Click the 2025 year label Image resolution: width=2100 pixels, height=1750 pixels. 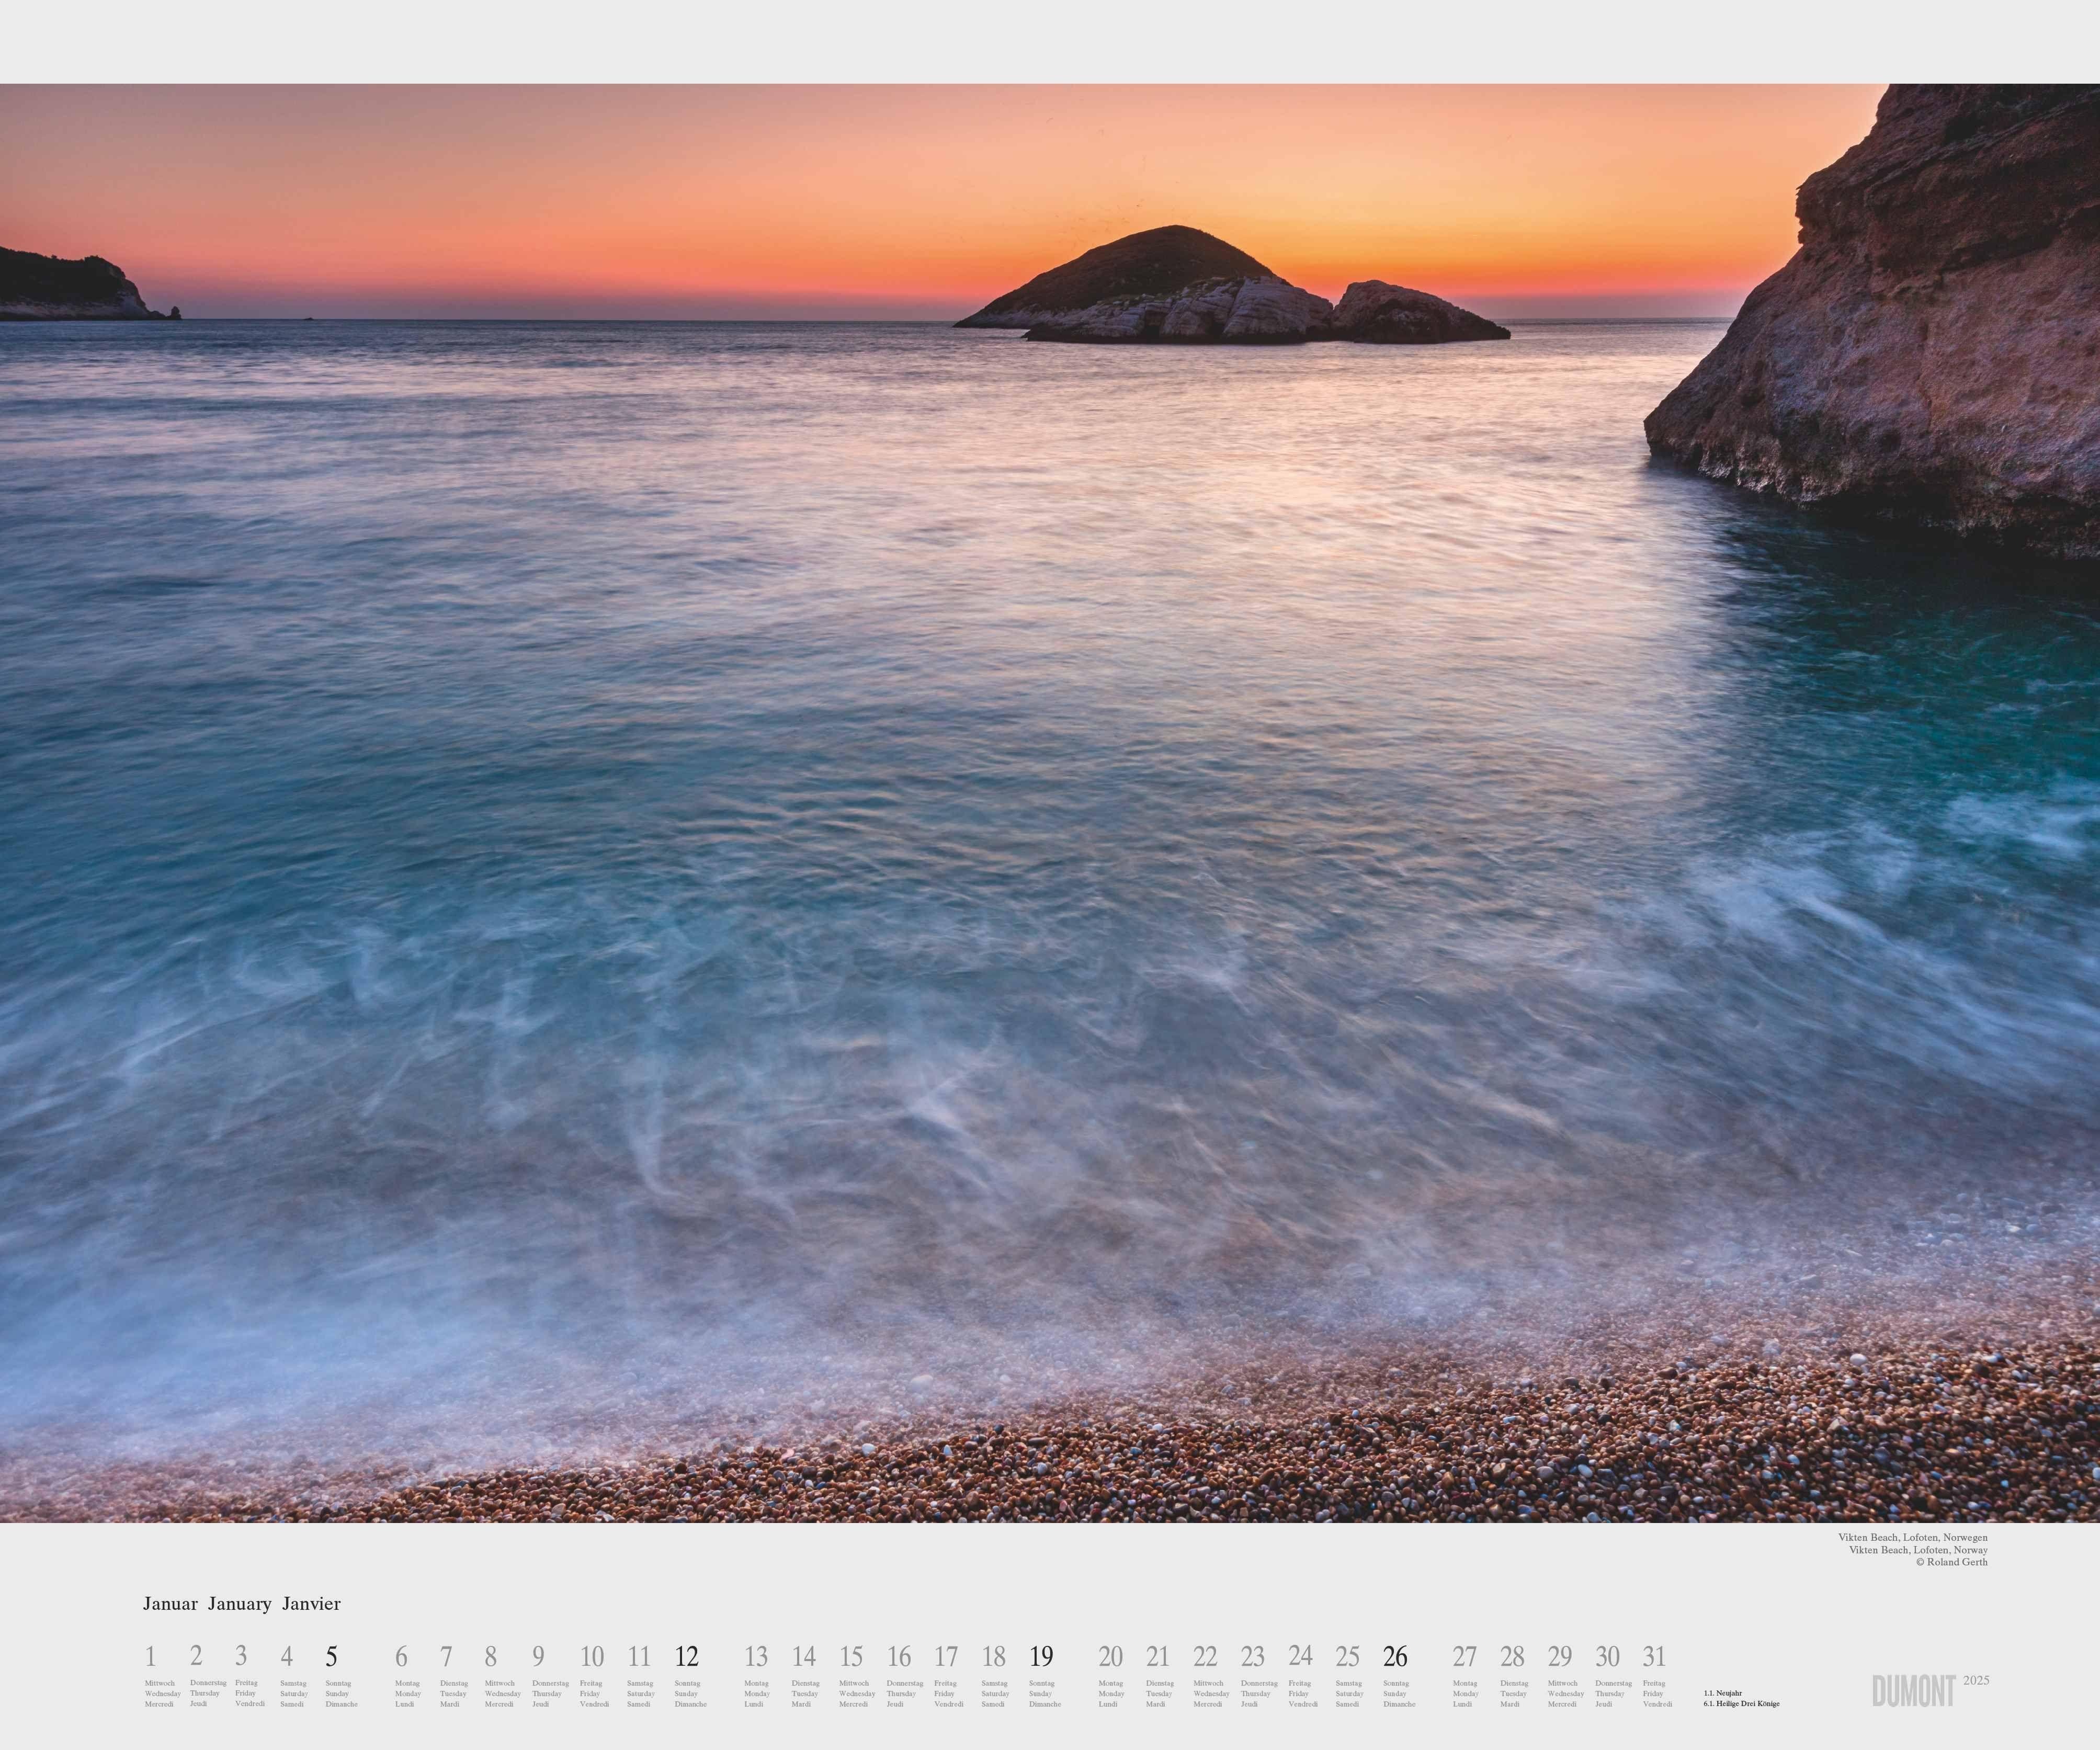[x=1976, y=1680]
